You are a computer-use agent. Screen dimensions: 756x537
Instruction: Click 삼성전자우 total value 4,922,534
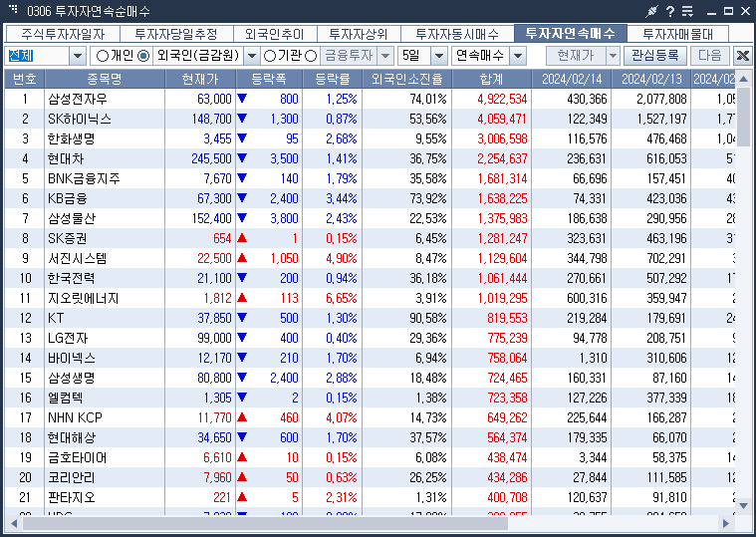click(502, 99)
